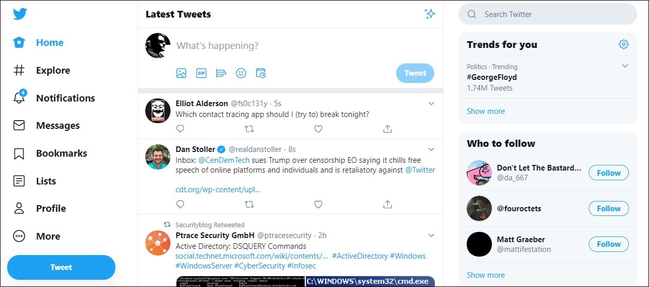Open the #GeorgeFloyd trend options chevron
This screenshot has height=287, width=649.
625,66
